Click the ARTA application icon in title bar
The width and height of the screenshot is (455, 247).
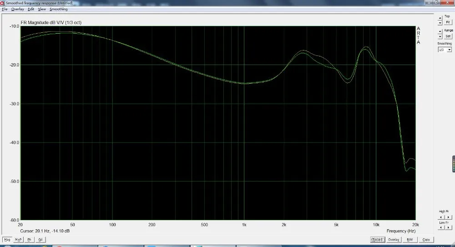point(2,3)
